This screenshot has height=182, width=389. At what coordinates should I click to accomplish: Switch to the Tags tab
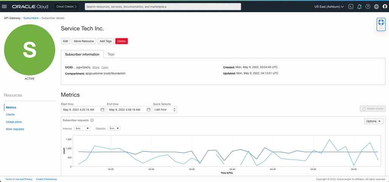[111, 54]
